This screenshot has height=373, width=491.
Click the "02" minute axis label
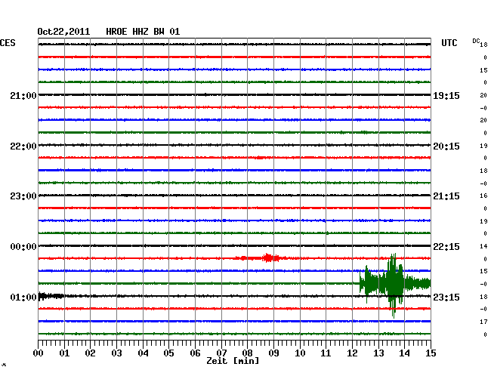[x=90, y=353]
